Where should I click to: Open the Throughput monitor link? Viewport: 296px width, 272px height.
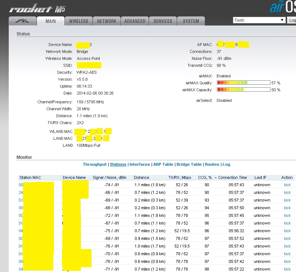[95, 164]
